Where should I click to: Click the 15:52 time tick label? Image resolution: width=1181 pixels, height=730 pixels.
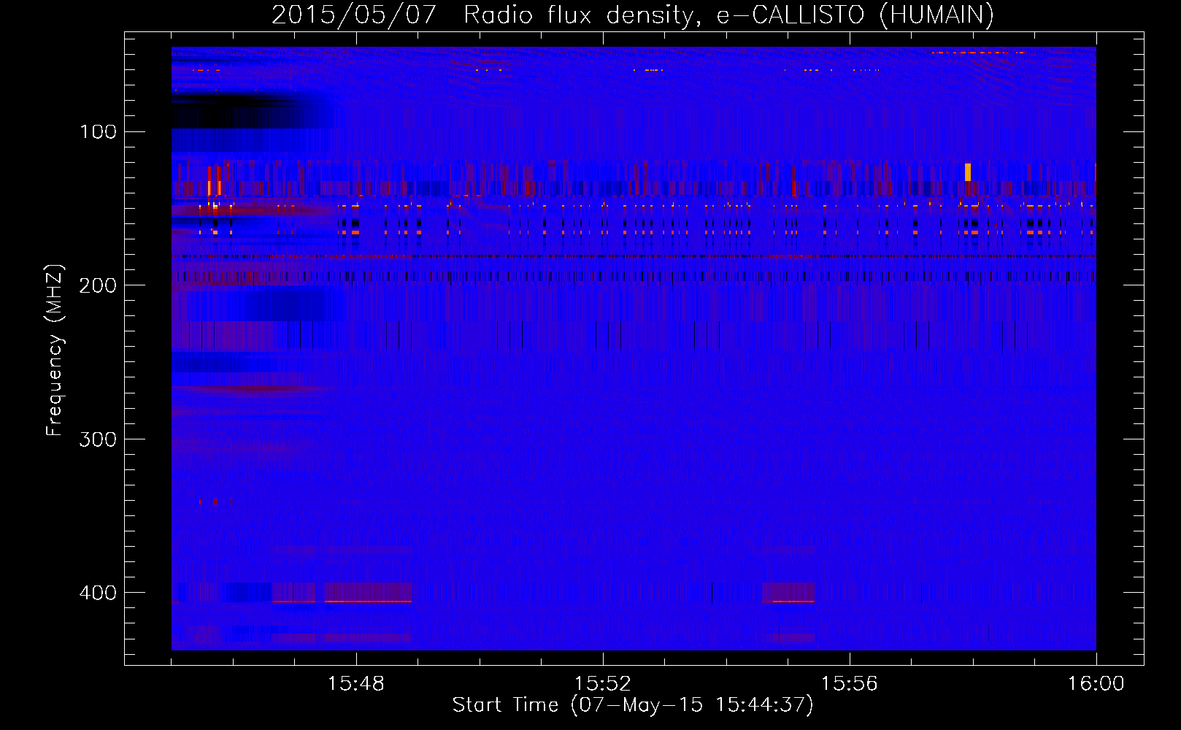[603, 684]
